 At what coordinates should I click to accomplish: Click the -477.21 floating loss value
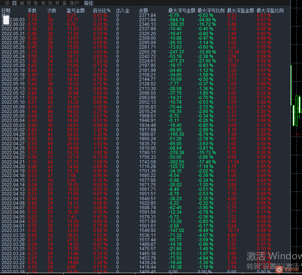[x=176, y=61]
